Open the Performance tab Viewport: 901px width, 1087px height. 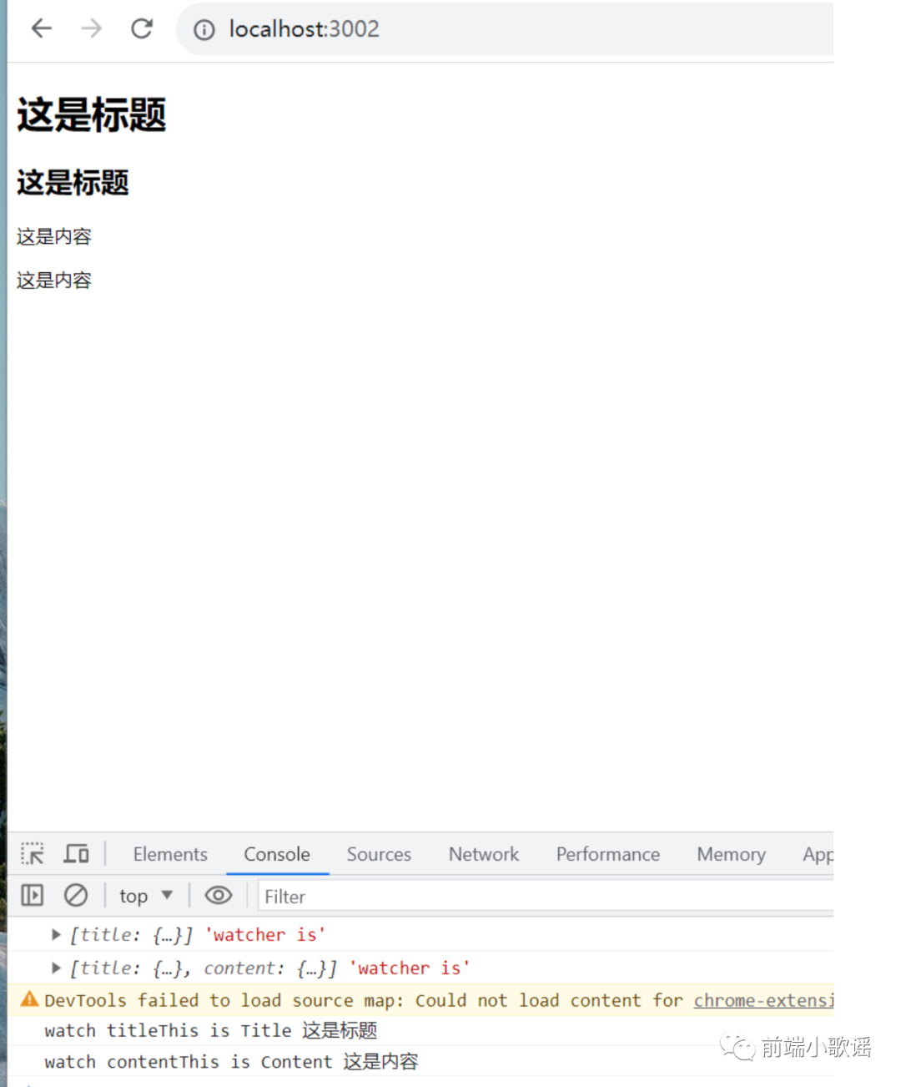(x=608, y=854)
